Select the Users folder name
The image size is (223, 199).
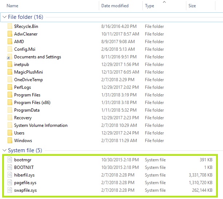(19, 133)
